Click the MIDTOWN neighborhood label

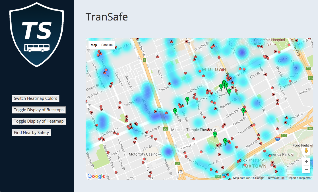tap(214, 69)
